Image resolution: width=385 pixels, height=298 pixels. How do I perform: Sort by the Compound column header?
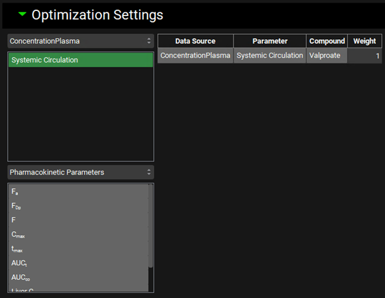tap(327, 41)
